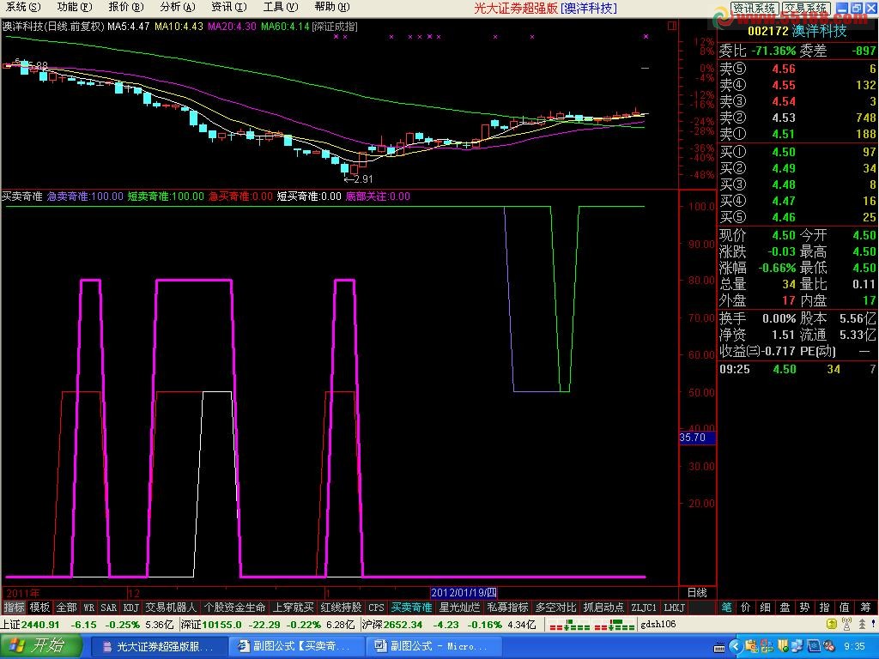Click the 势 tab in quote panel
Viewport: 879px width, 659px height.
click(804, 608)
